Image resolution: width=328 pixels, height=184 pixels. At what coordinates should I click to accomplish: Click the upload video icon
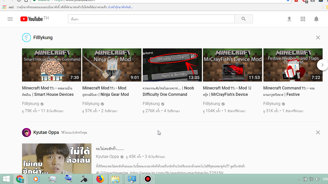pos(289,19)
